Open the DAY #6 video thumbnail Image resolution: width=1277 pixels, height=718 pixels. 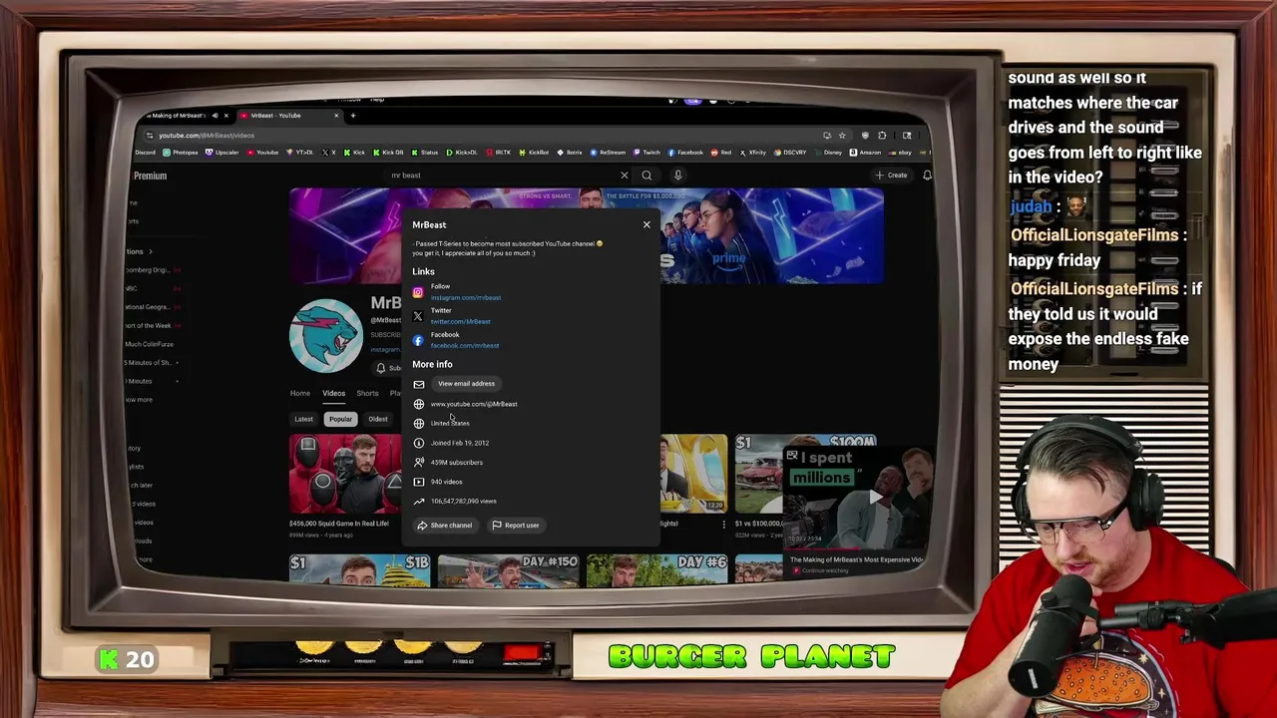[x=656, y=569]
